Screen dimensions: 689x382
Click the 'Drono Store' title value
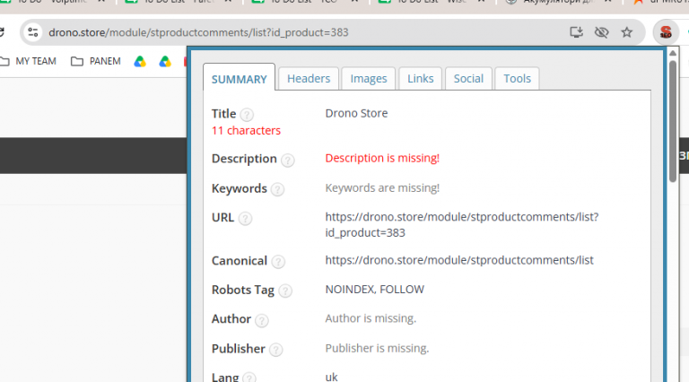[356, 113]
